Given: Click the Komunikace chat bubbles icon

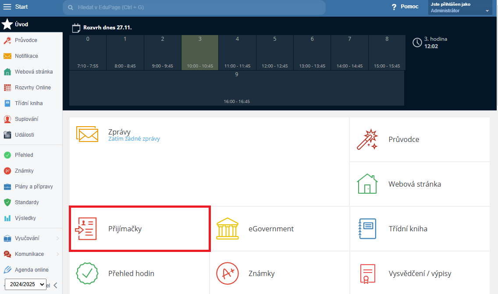Looking at the screenshot, I should [7, 254].
